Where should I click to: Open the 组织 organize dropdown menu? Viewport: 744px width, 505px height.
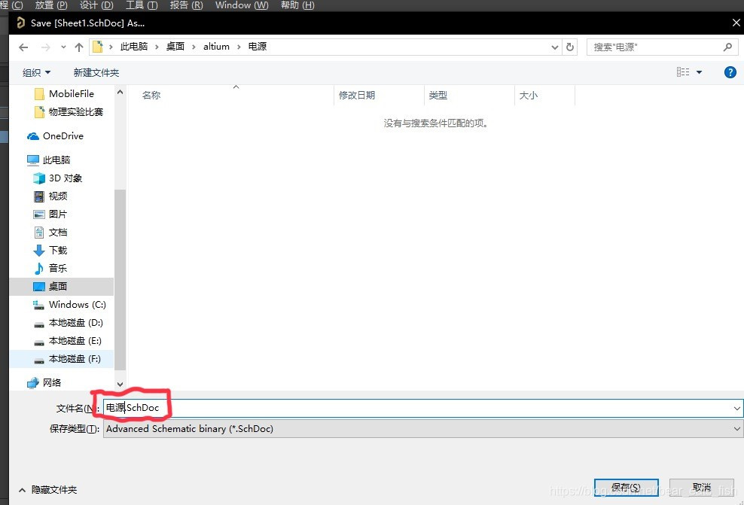[36, 73]
